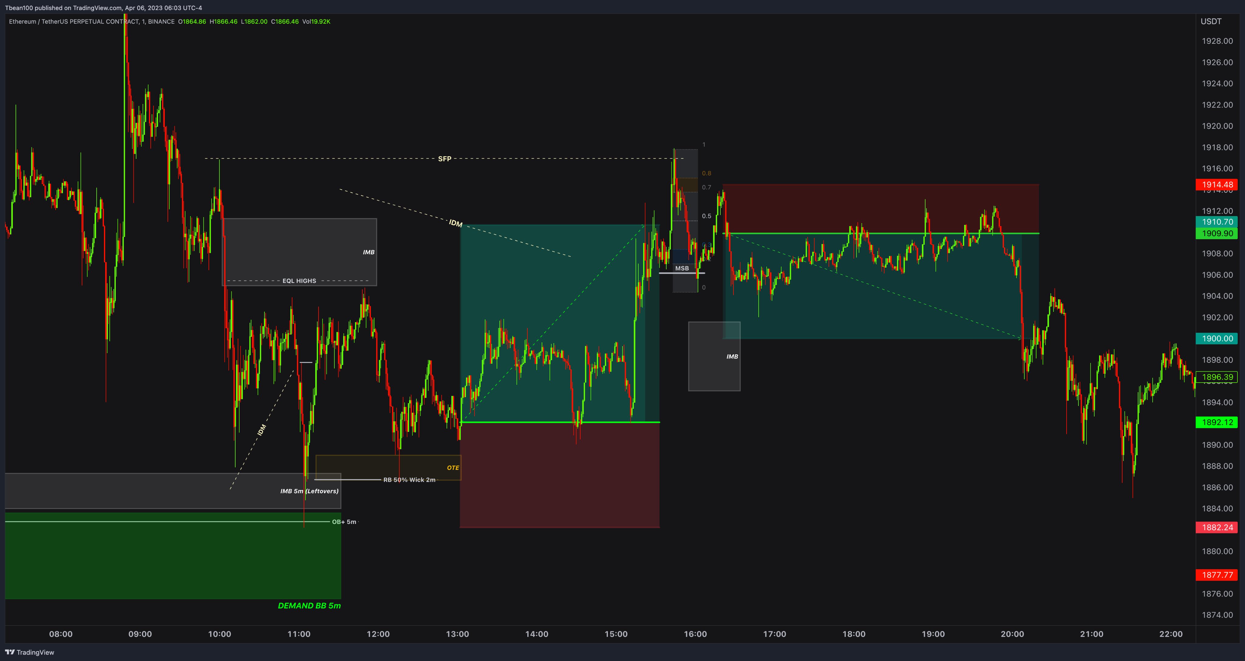Viewport: 1245px width, 661px height.
Task: Click the volume readout Vol19.92K
Action: (x=316, y=22)
